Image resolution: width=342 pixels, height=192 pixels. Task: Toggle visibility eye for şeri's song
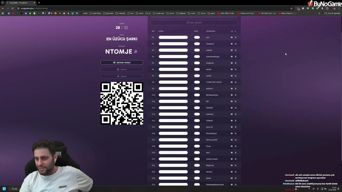pyautogui.click(x=232, y=37)
